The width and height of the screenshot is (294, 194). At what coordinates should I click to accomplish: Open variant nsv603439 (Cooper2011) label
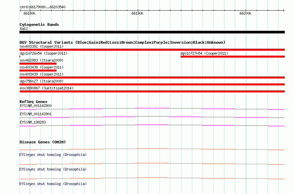click(42, 74)
